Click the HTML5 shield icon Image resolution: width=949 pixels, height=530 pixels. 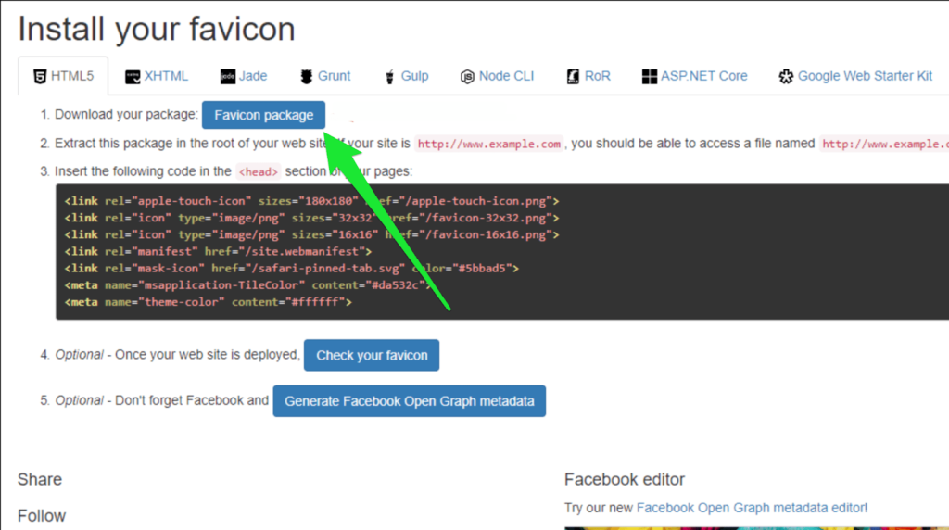40,76
